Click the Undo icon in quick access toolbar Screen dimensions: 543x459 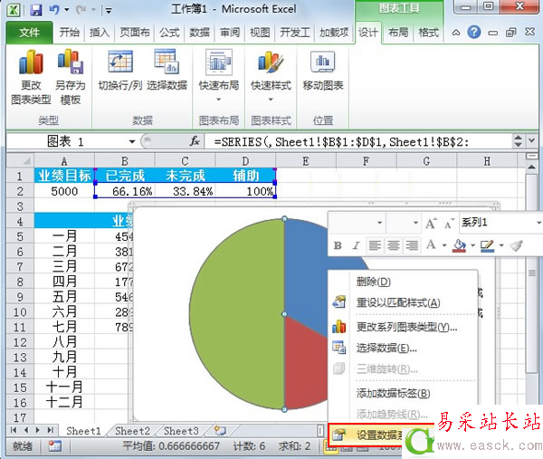(54, 10)
